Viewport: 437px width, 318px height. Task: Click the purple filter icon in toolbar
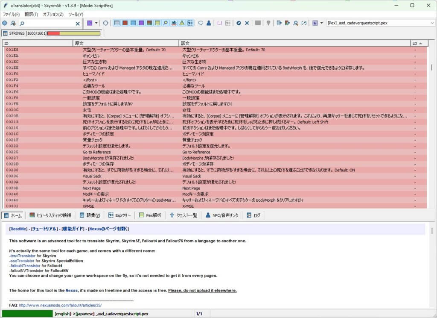tap(141, 23)
